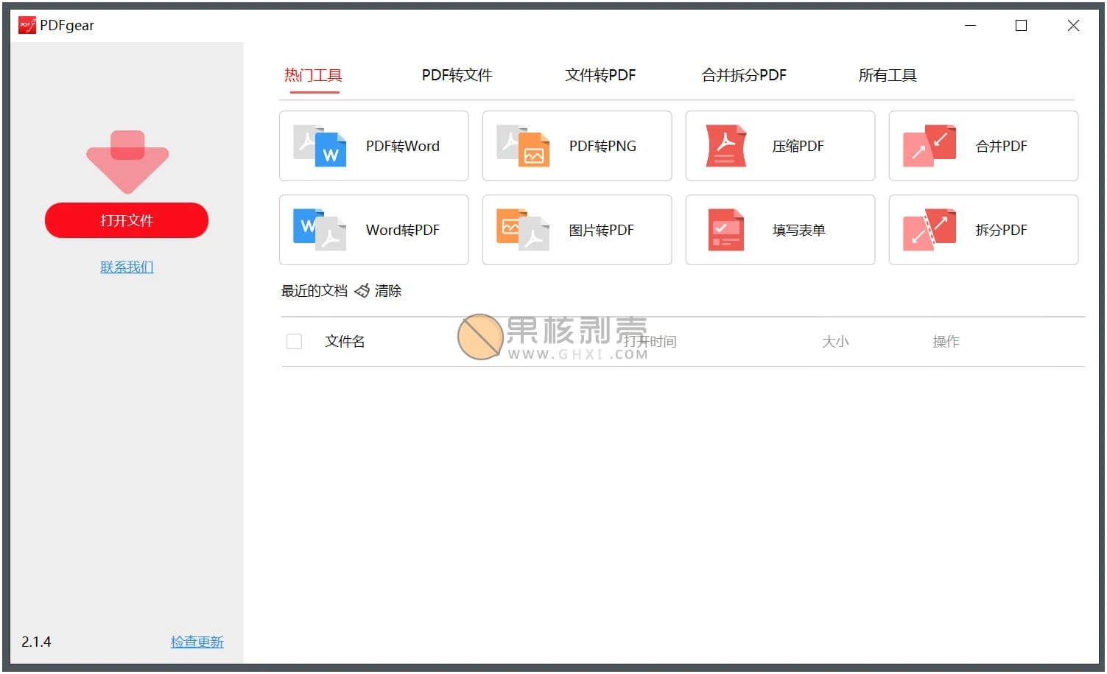Switch to the PDF转文件 tab
The width and height of the screenshot is (1107, 674).
457,75
